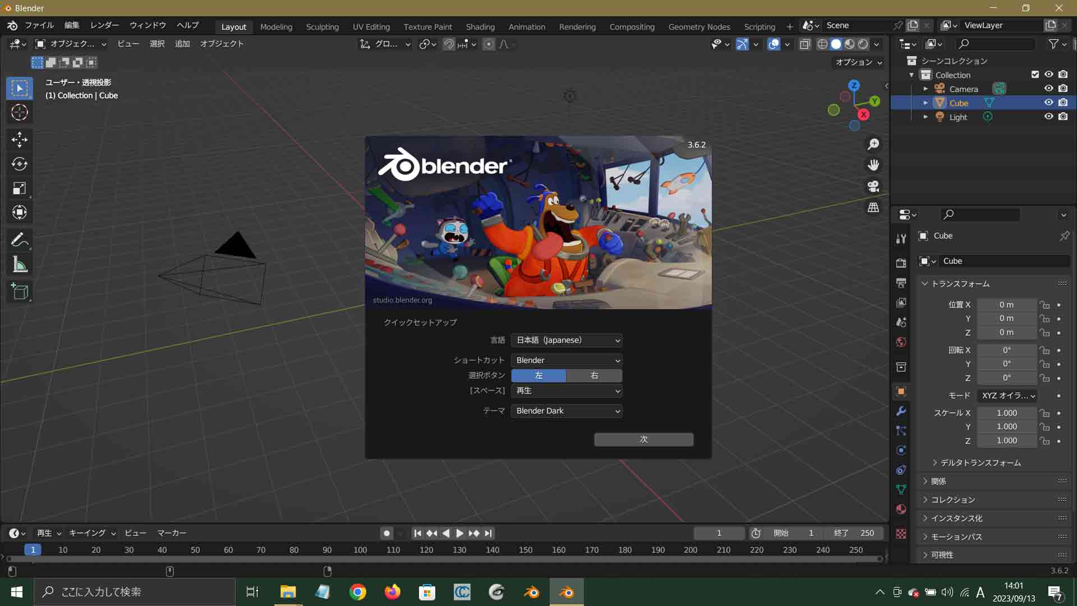Switch to the Shading workspace tab
This screenshot has height=606, width=1077.
(480, 26)
